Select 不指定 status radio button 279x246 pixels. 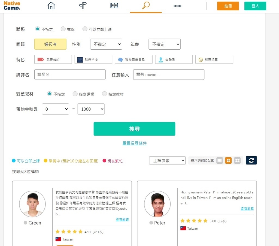point(37,29)
